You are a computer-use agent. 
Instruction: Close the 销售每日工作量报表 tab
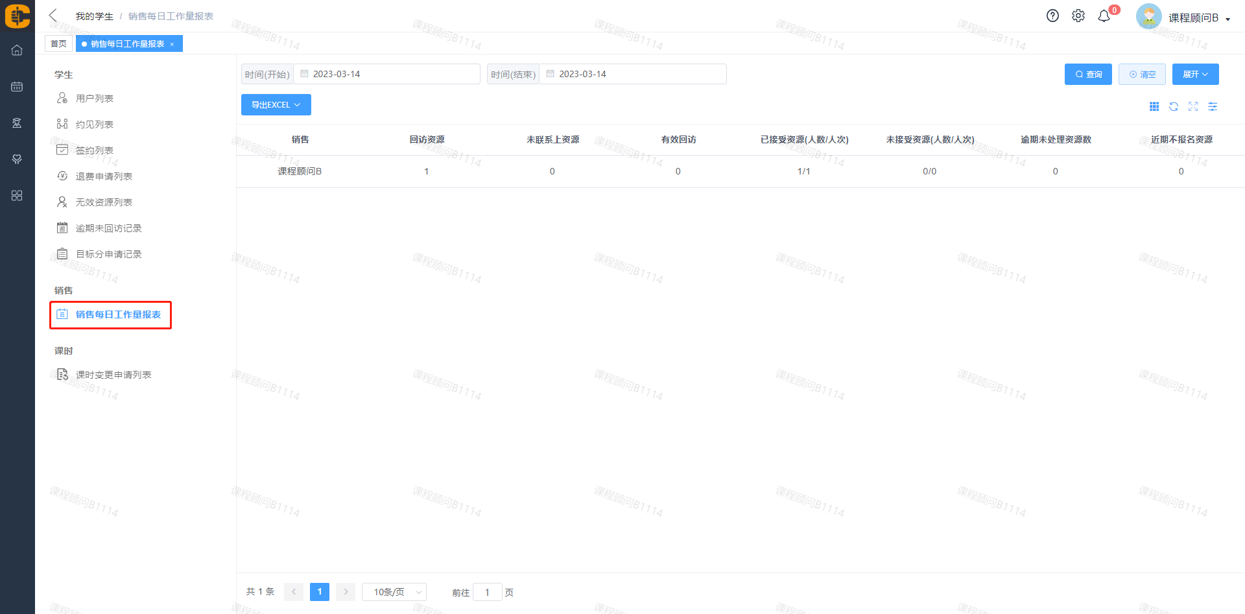click(172, 44)
